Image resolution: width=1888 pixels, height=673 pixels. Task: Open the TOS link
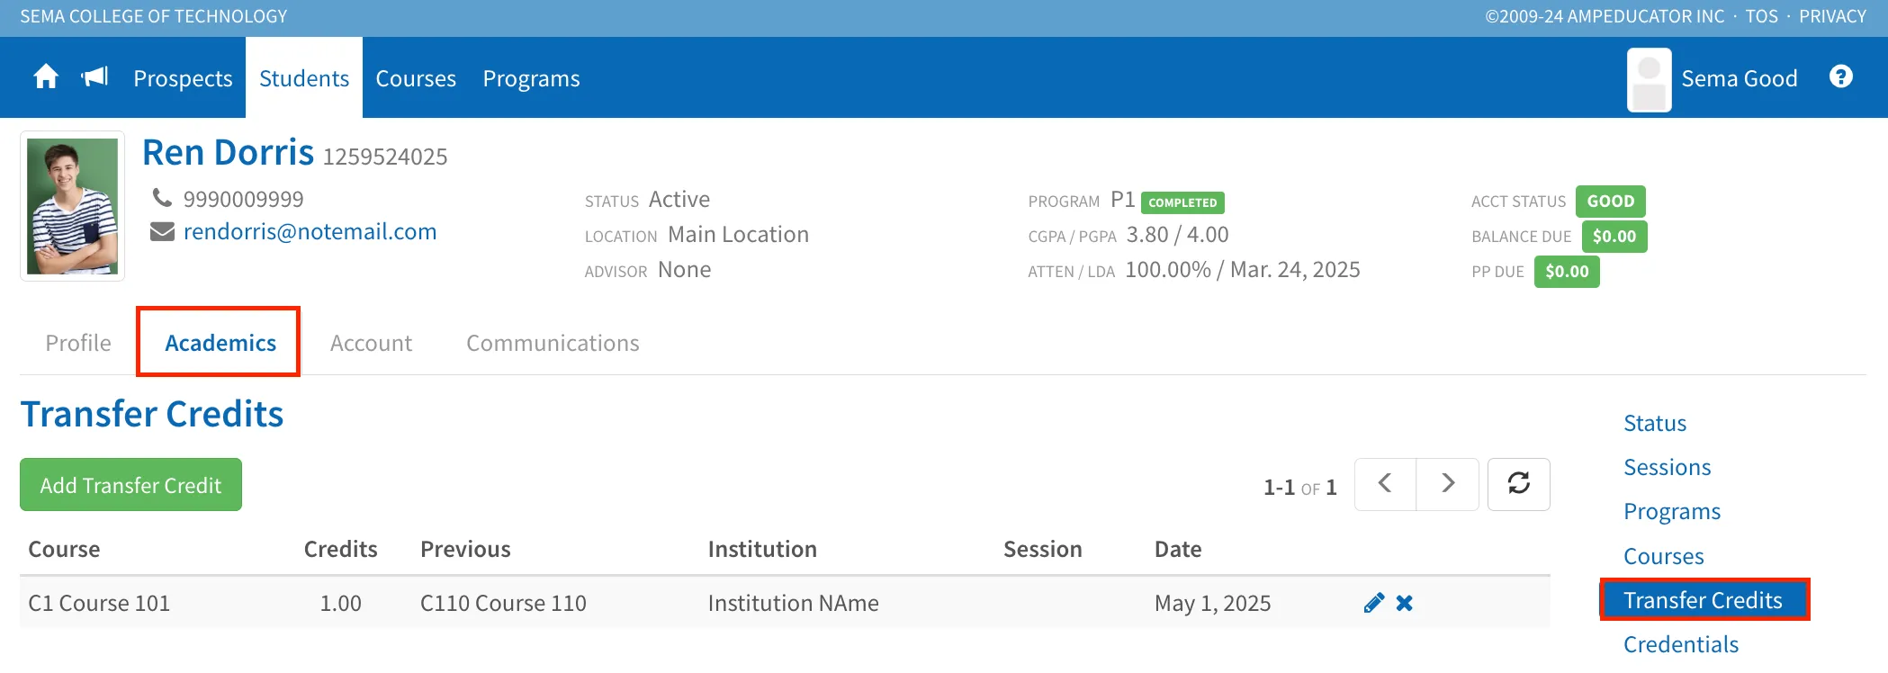coord(1761,16)
